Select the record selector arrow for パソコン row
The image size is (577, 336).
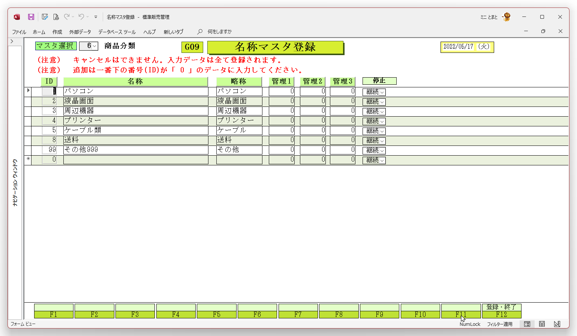[28, 91]
